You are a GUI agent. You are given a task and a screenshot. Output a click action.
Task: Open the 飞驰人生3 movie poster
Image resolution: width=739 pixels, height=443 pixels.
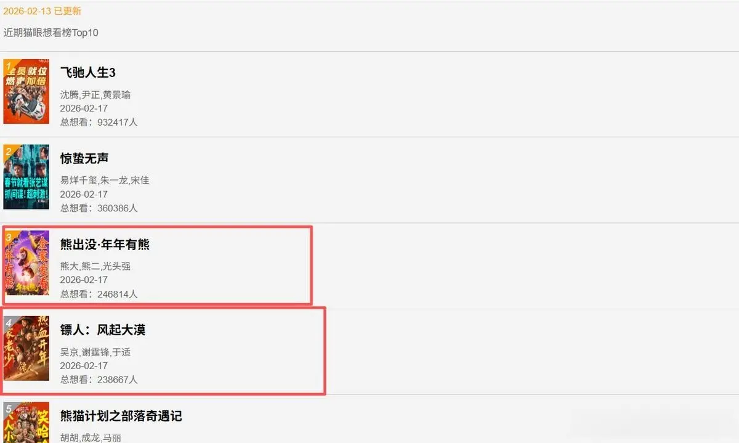[x=26, y=92]
